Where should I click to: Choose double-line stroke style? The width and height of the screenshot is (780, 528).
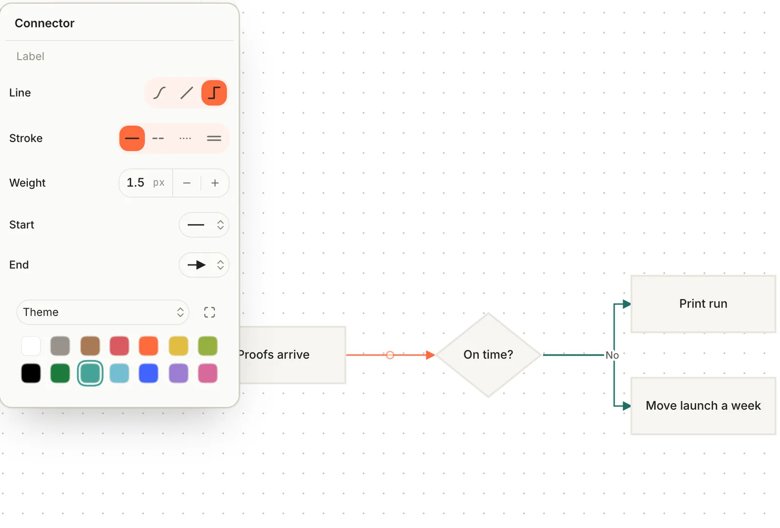(x=214, y=138)
